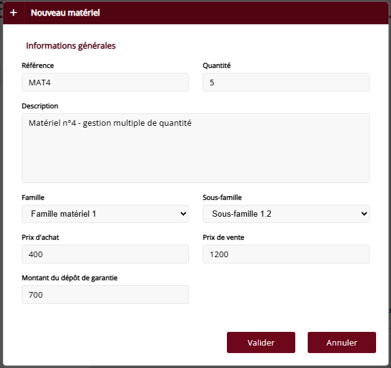Focus the Montant du dépôt de garantie field
The height and width of the screenshot is (368, 391).
[x=105, y=295]
